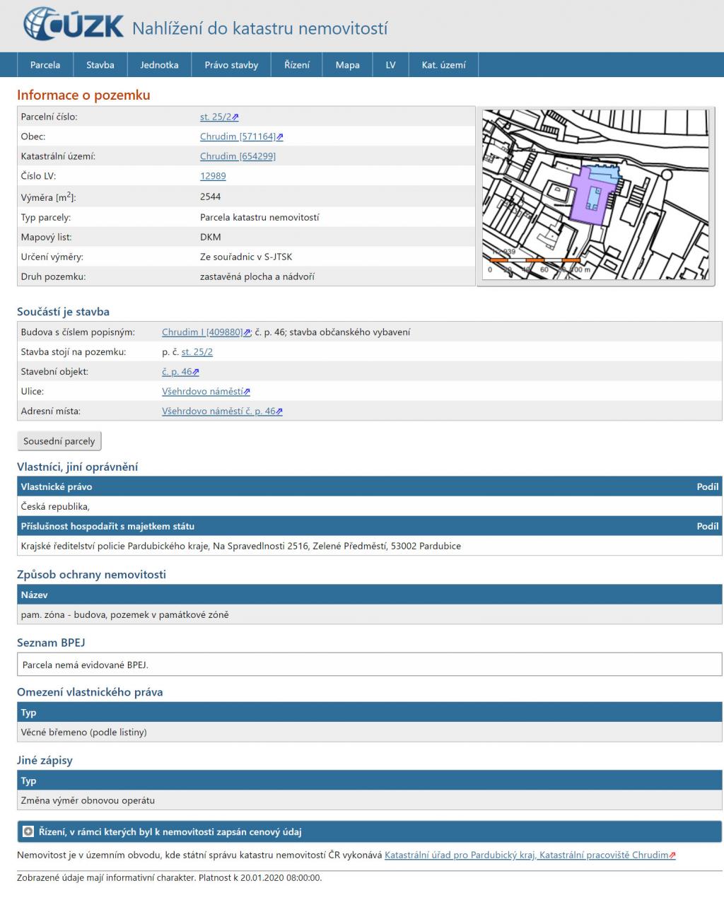Expand the price data proceedings section
This screenshot has height=900, width=724.
28,832
